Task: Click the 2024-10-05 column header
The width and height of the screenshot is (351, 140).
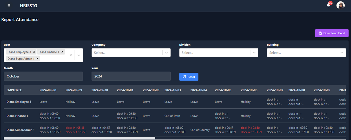Action: [x=223, y=90]
